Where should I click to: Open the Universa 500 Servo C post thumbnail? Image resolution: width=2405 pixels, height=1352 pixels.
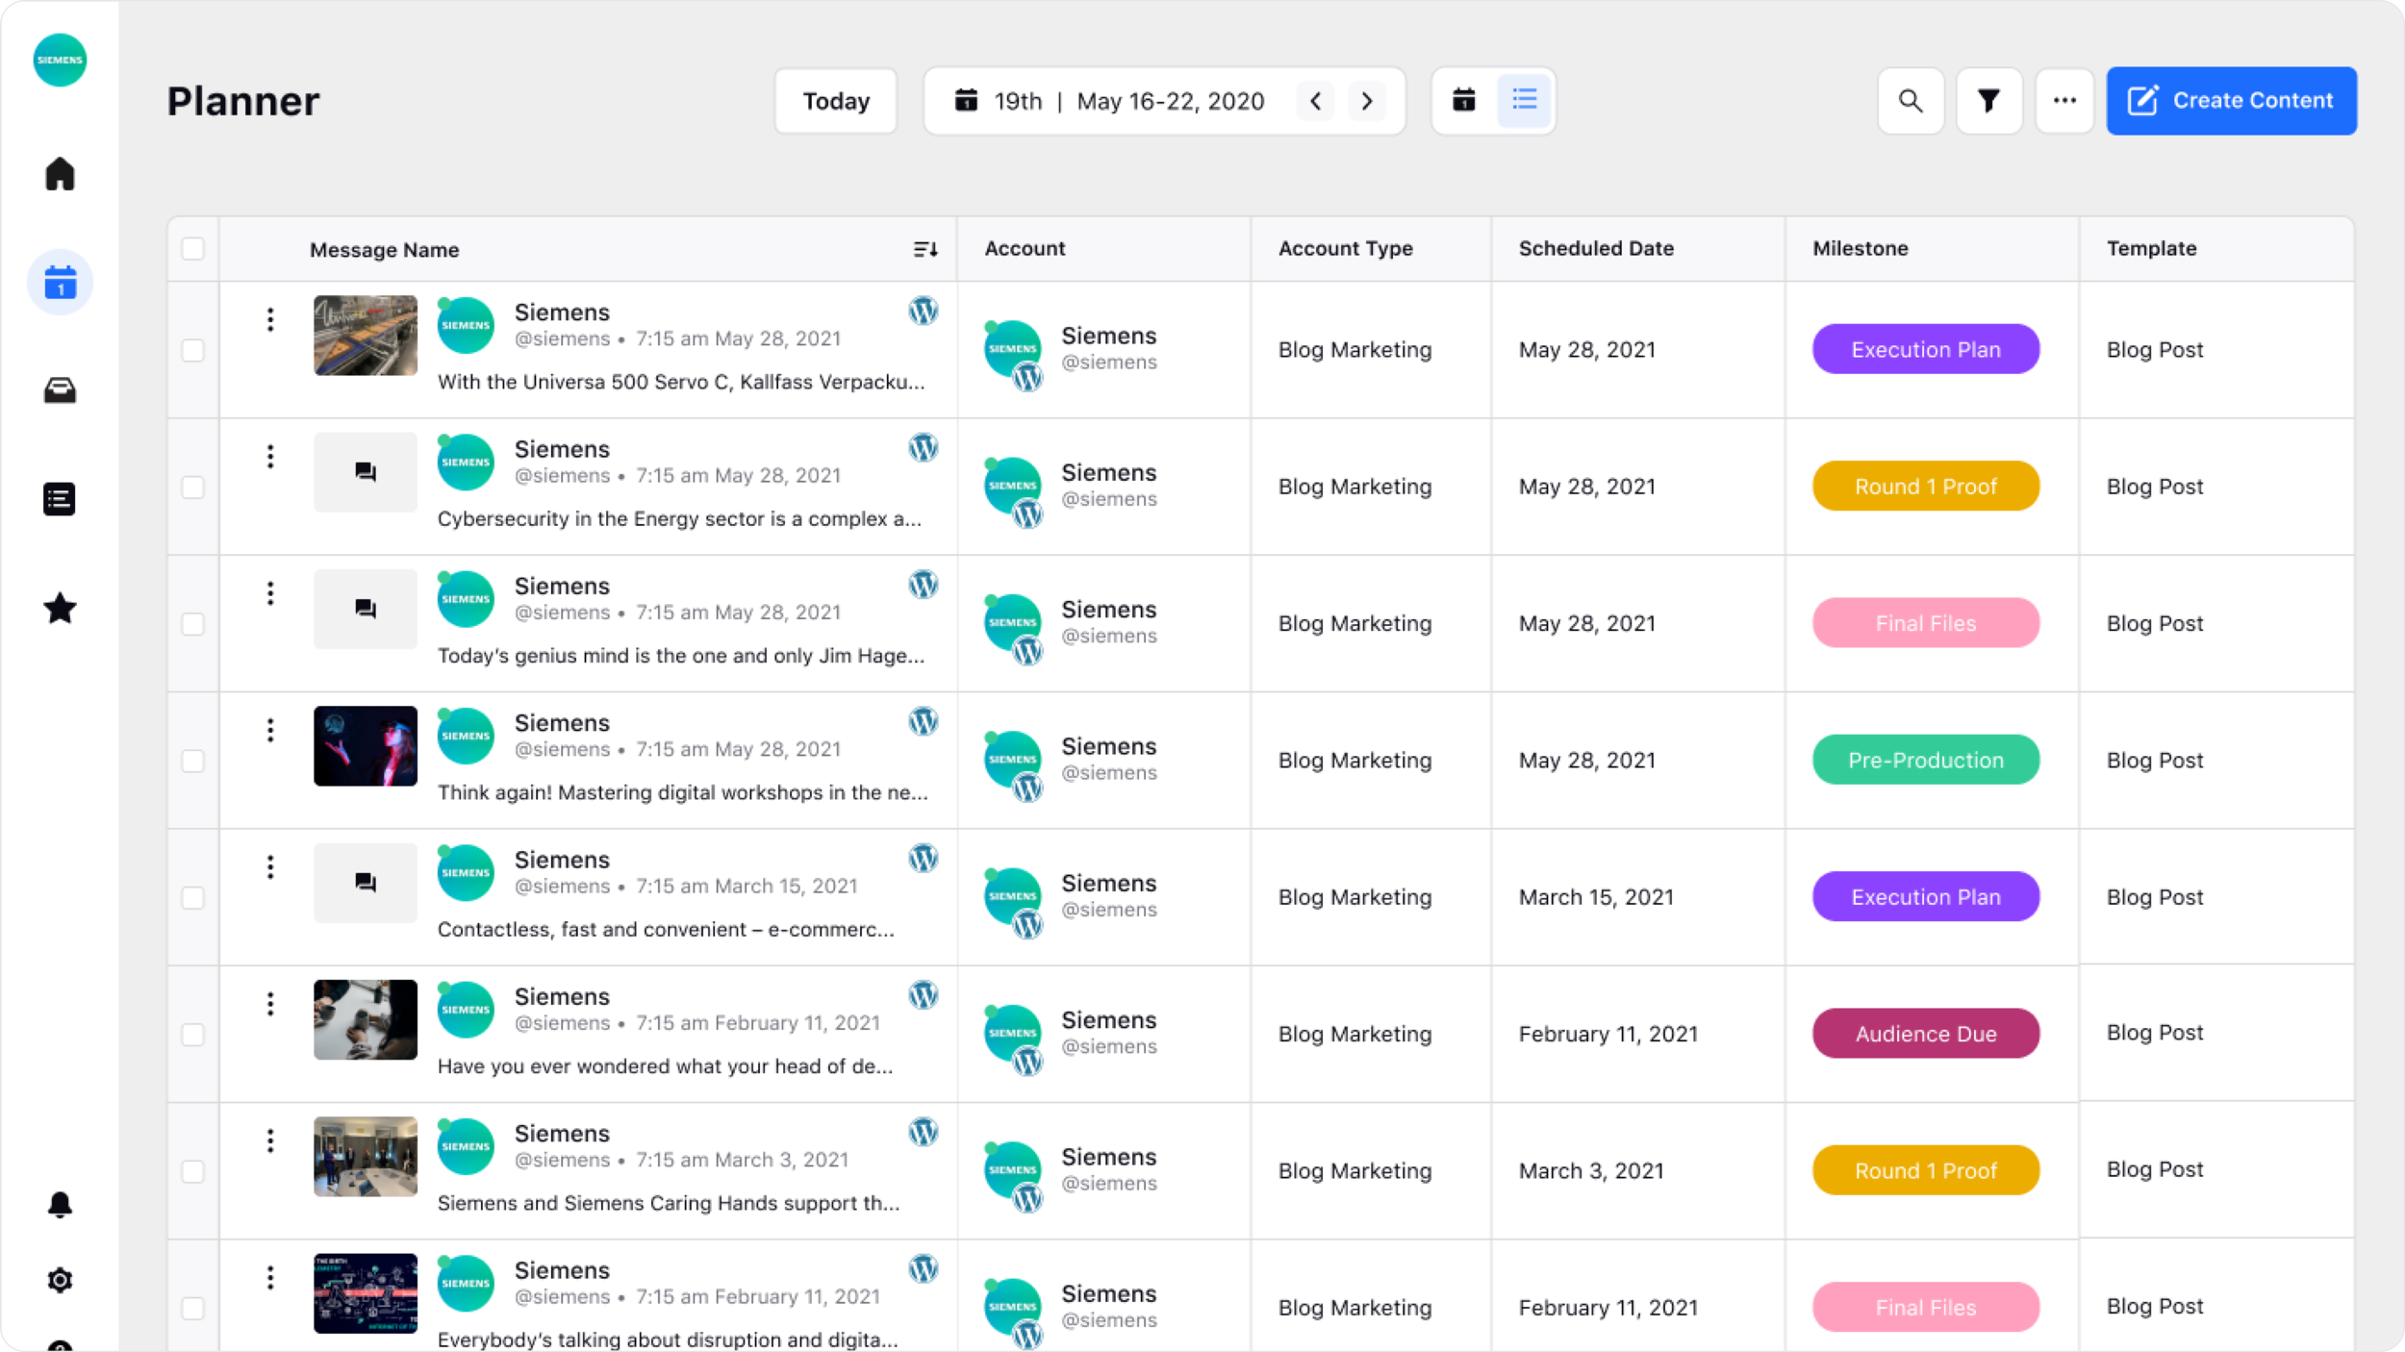366,335
